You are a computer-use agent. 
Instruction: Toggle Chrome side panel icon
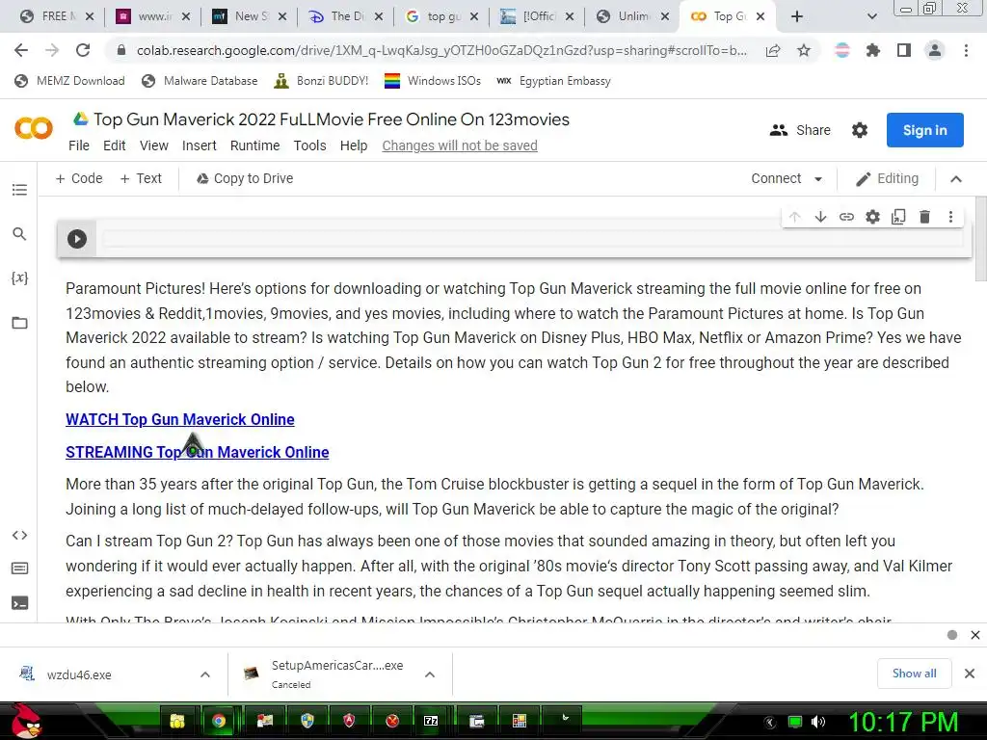point(904,50)
